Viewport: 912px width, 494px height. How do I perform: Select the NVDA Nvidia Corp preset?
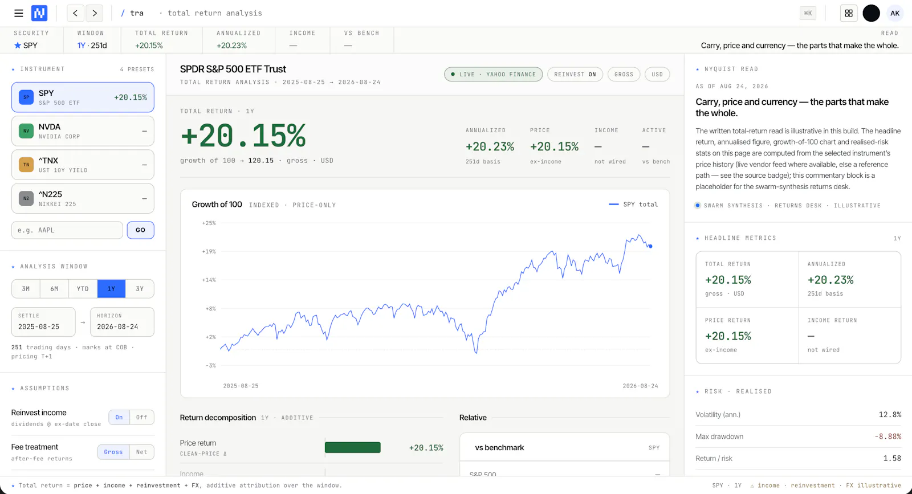(83, 131)
